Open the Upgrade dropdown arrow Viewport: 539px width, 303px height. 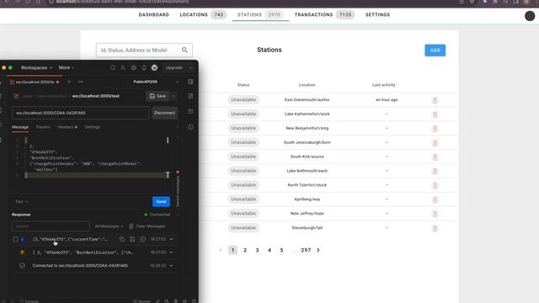click(189, 67)
